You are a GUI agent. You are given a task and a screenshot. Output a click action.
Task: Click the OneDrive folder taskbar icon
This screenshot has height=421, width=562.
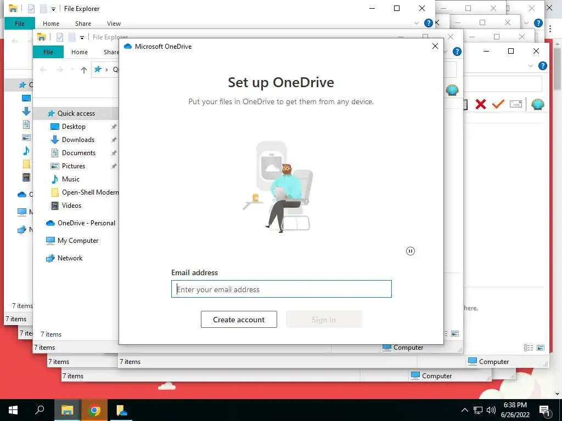pos(121,410)
